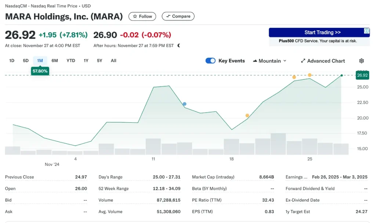Click the blue key event marker

pos(184,104)
